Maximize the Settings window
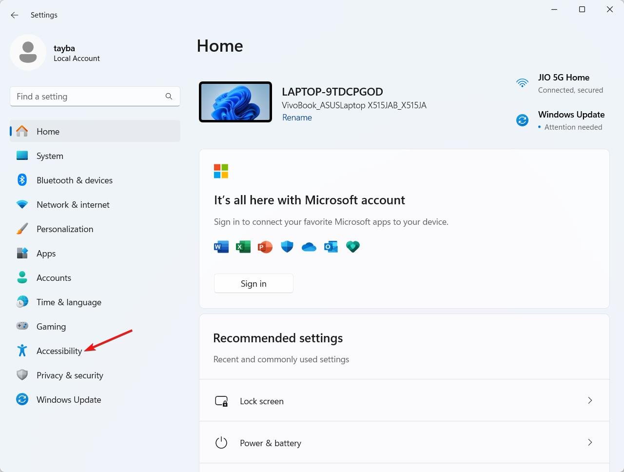 (582, 9)
